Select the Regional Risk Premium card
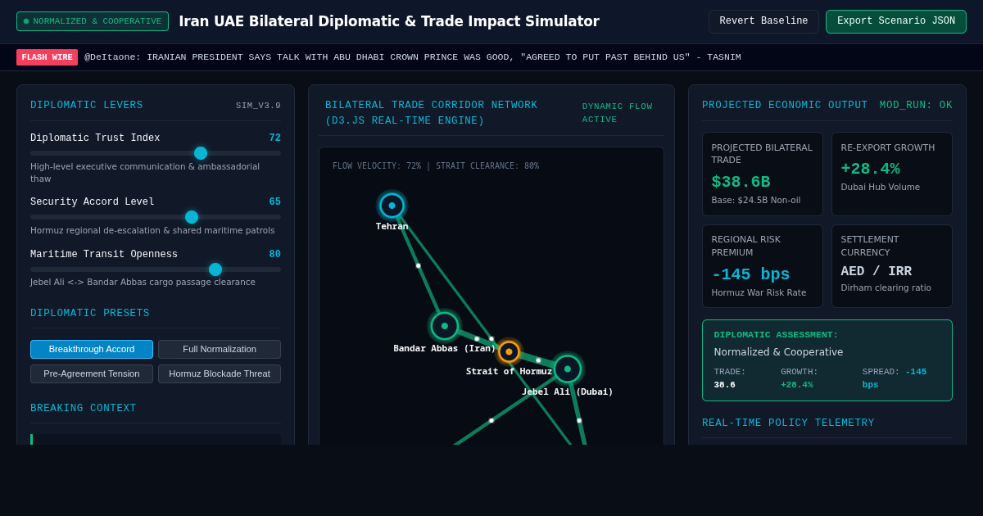Viewport: 983px width, 516px height. [762, 266]
